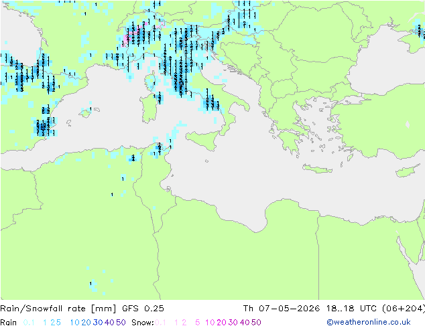Pick the Rain 40 legend color value
The image size is (425, 328).
tap(109, 323)
